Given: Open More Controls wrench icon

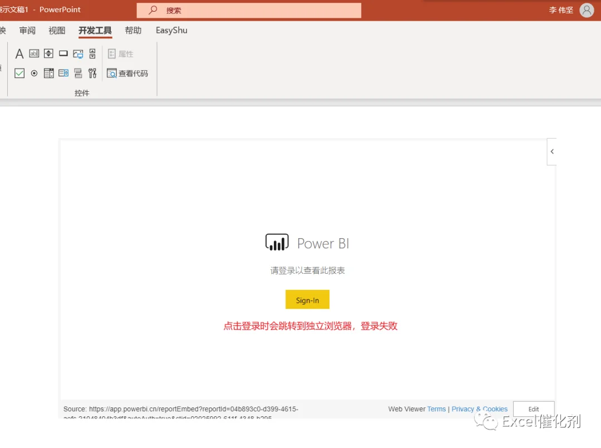Looking at the screenshot, I should click(92, 73).
